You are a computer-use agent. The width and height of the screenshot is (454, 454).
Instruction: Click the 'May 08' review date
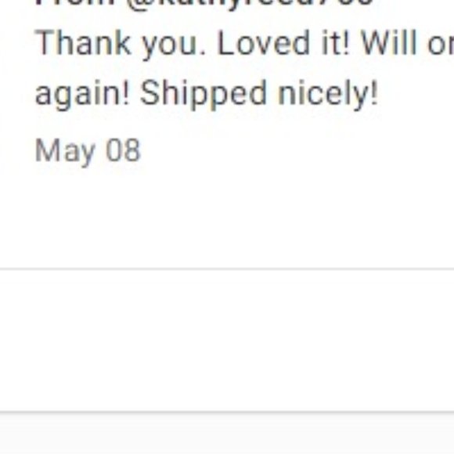88,151
